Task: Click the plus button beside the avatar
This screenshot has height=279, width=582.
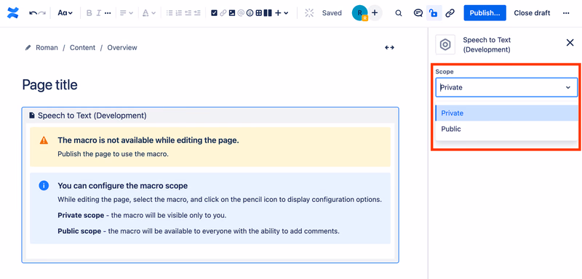Action: point(375,13)
